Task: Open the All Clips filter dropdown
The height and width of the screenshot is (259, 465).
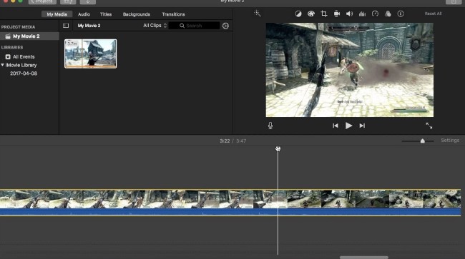Action: tap(155, 26)
